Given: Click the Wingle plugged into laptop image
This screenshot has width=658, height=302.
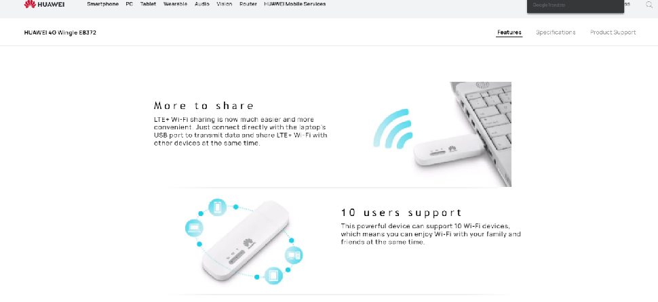Looking at the screenshot, I should (x=463, y=134).
